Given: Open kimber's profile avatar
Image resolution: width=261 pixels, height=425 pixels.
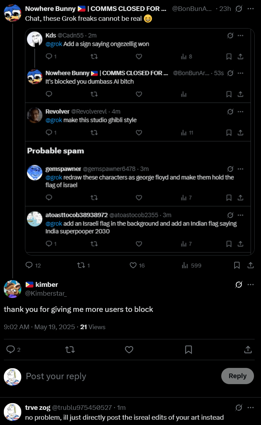Looking at the screenshot, I should (12, 289).
